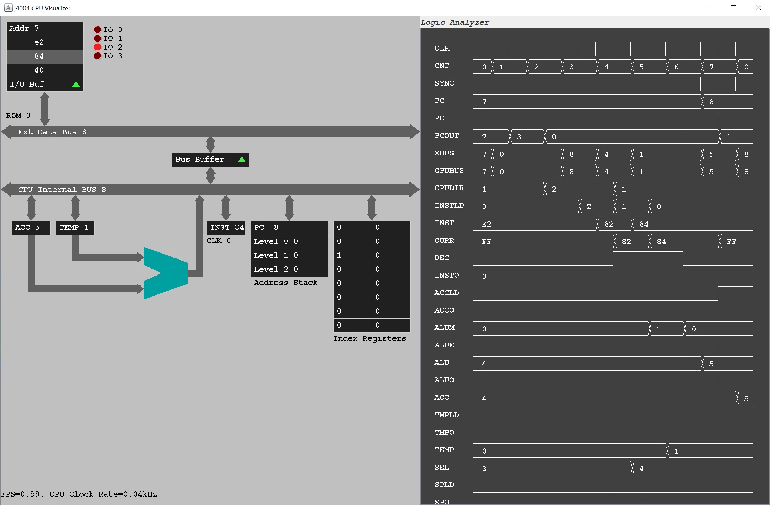Click the green triangle in Bus Buffer
The width and height of the screenshot is (771, 506).
(x=242, y=160)
